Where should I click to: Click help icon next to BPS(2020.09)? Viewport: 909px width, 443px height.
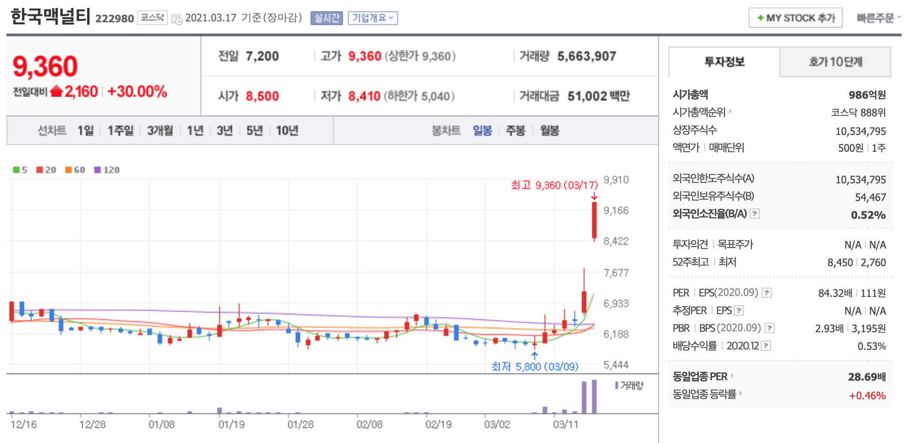click(x=770, y=328)
